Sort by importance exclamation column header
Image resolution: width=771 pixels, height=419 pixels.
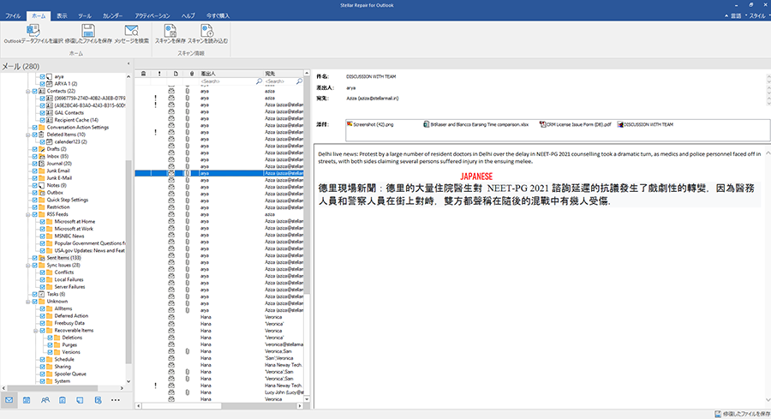[159, 74]
